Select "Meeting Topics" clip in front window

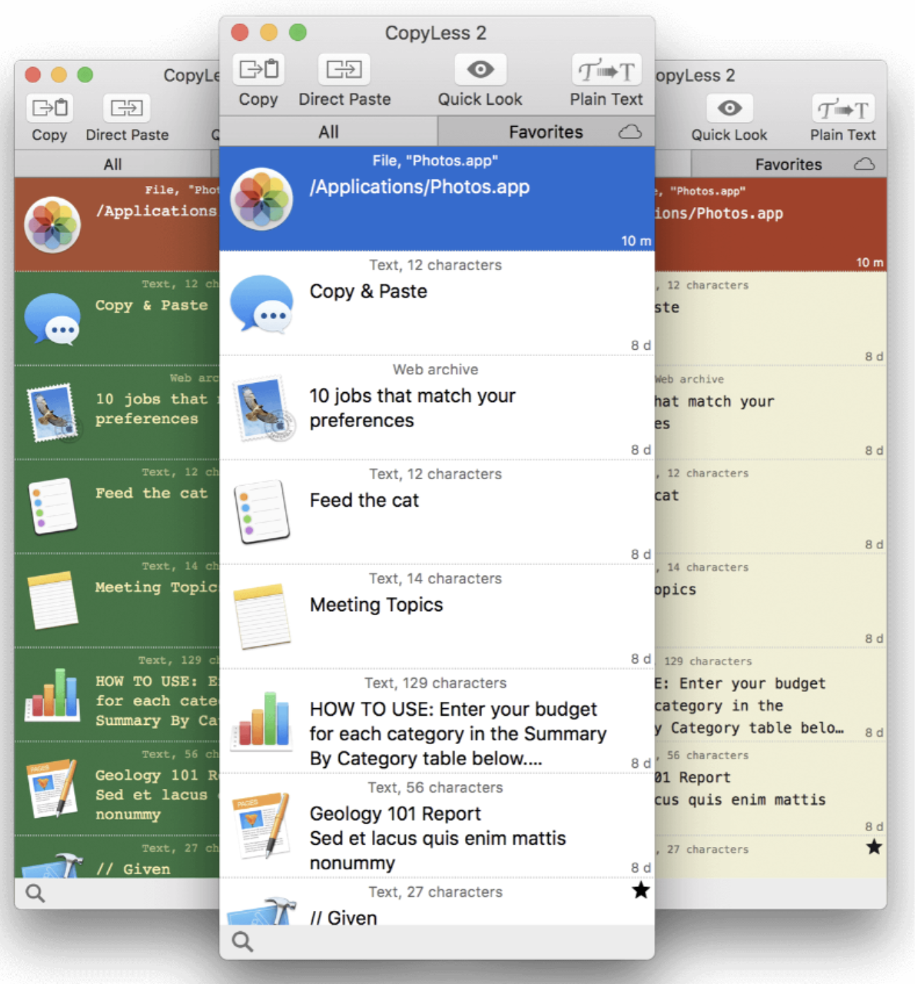click(x=437, y=617)
